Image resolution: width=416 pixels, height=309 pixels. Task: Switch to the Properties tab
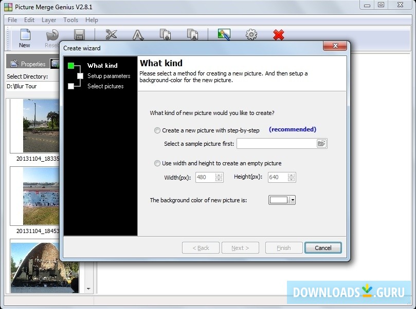click(x=28, y=64)
